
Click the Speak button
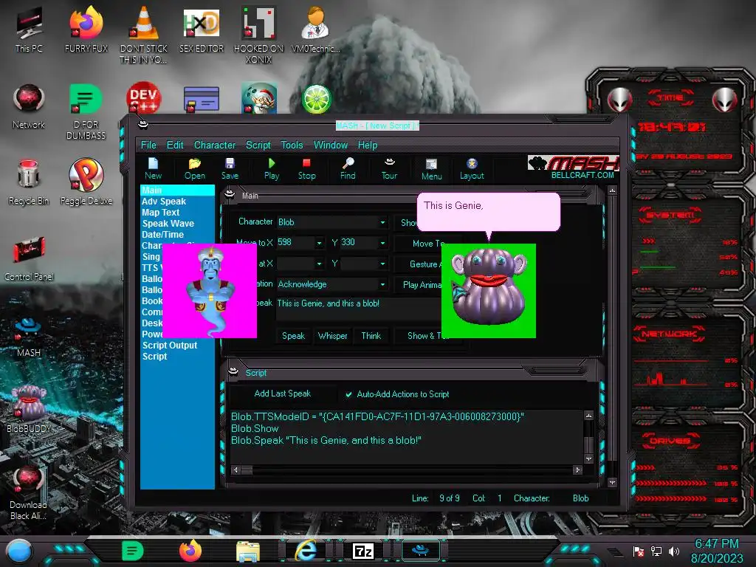293,336
